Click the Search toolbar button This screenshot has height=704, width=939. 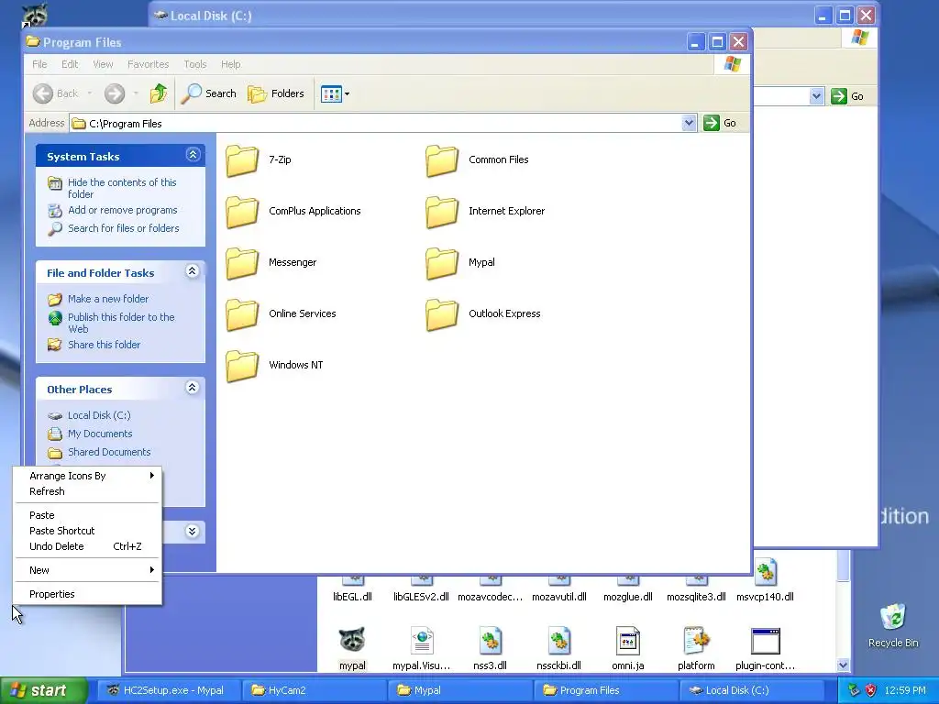(x=208, y=93)
